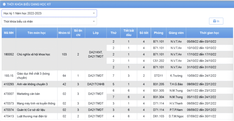Viewport: 234px width, 121px height.
Task: Click course code 410293
Action: click(9, 84)
